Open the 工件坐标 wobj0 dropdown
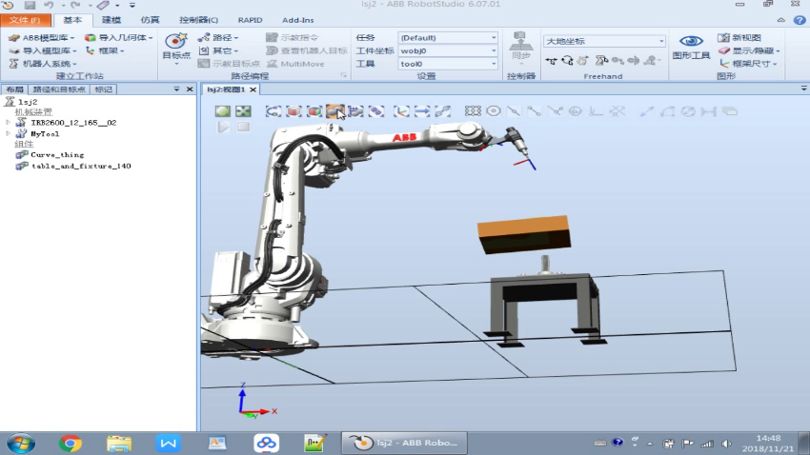Screen dimensions: 810x455 [448, 50]
